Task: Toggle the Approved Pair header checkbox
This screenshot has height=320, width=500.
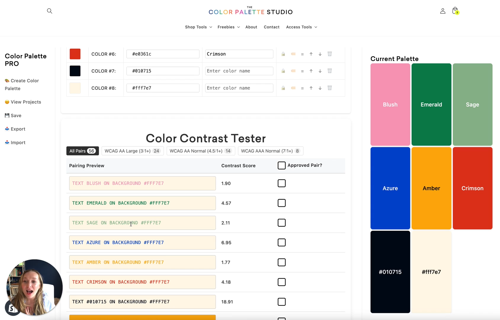Action: pyautogui.click(x=282, y=165)
